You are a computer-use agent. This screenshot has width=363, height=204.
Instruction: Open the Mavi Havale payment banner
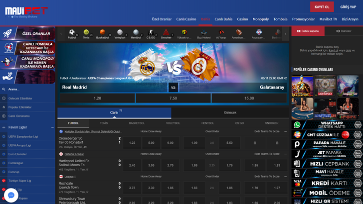tap(327, 174)
